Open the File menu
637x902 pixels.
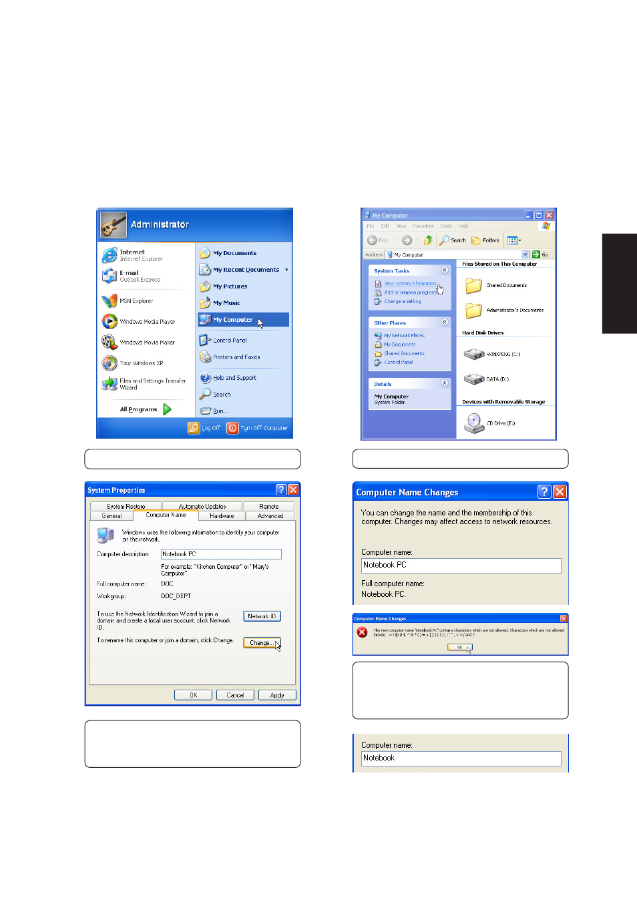[370, 226]
